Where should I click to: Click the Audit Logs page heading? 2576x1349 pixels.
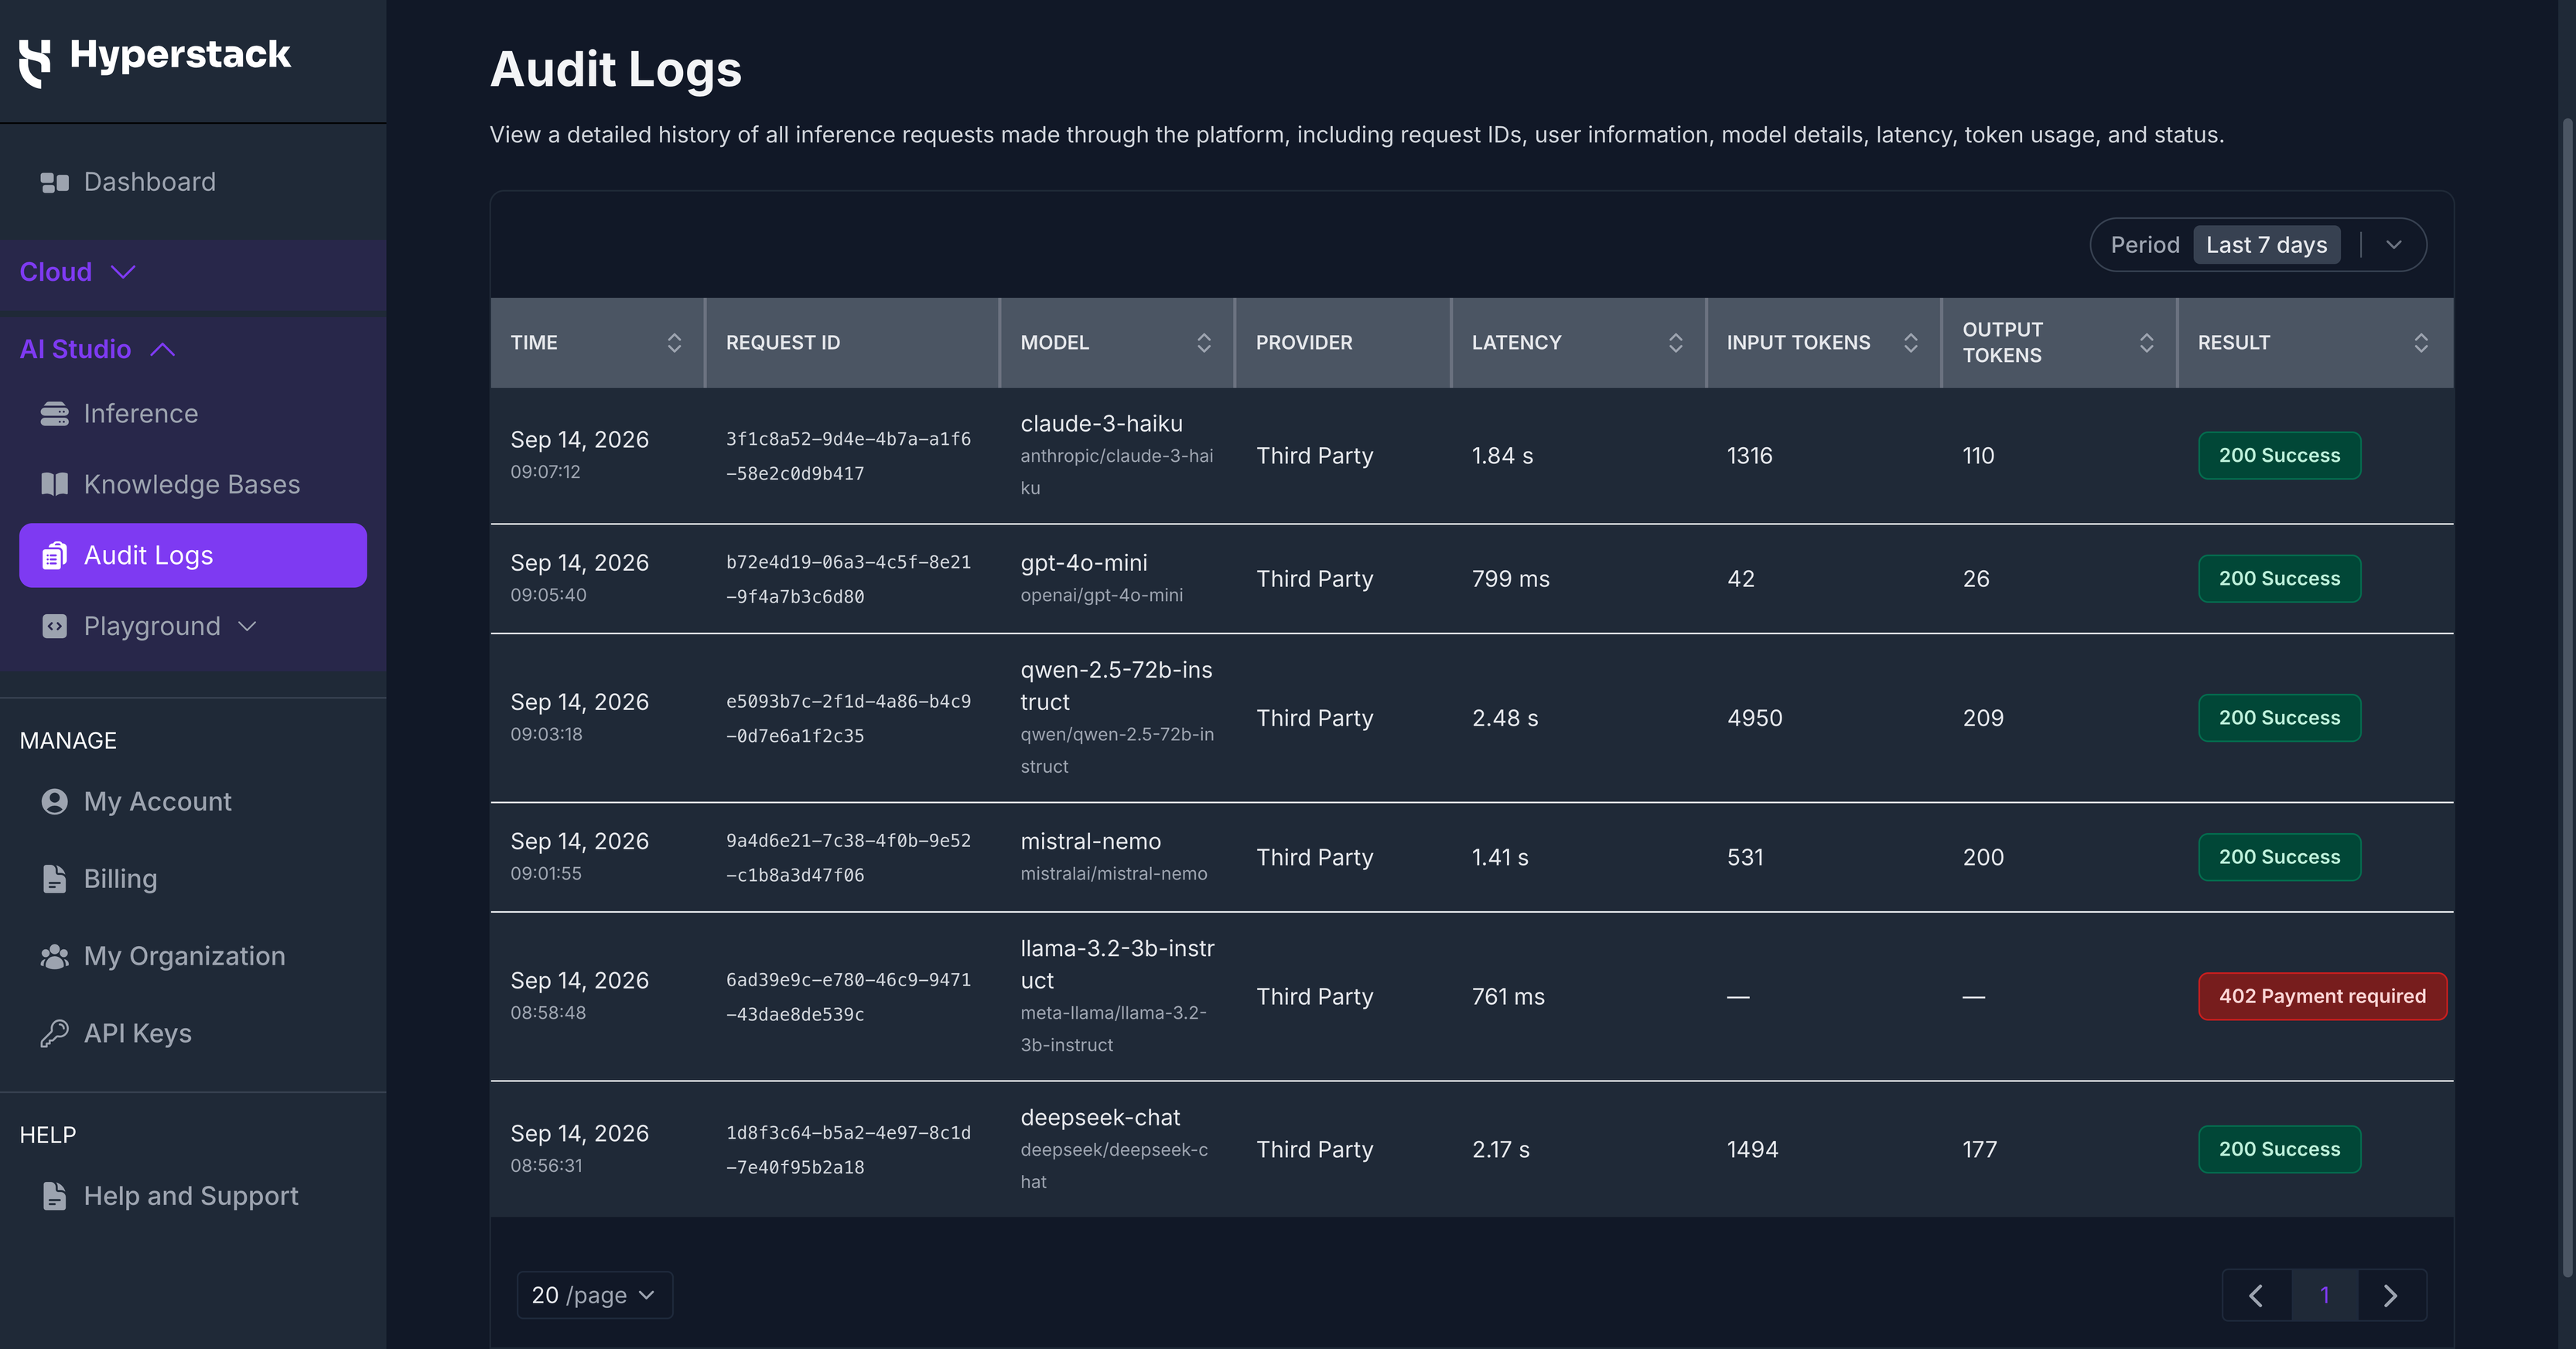point(616,69)
